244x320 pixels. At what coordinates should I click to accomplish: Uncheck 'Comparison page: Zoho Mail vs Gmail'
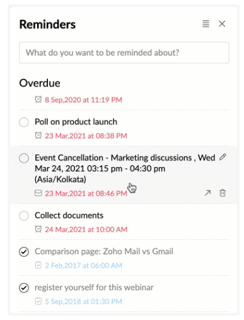24,252
